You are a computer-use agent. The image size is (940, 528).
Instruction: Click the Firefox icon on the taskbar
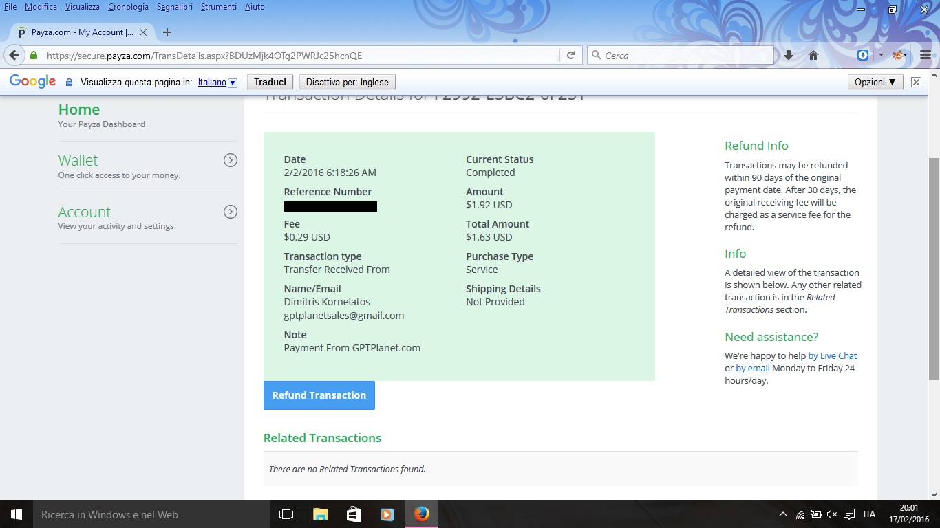[x=421, y=514]
